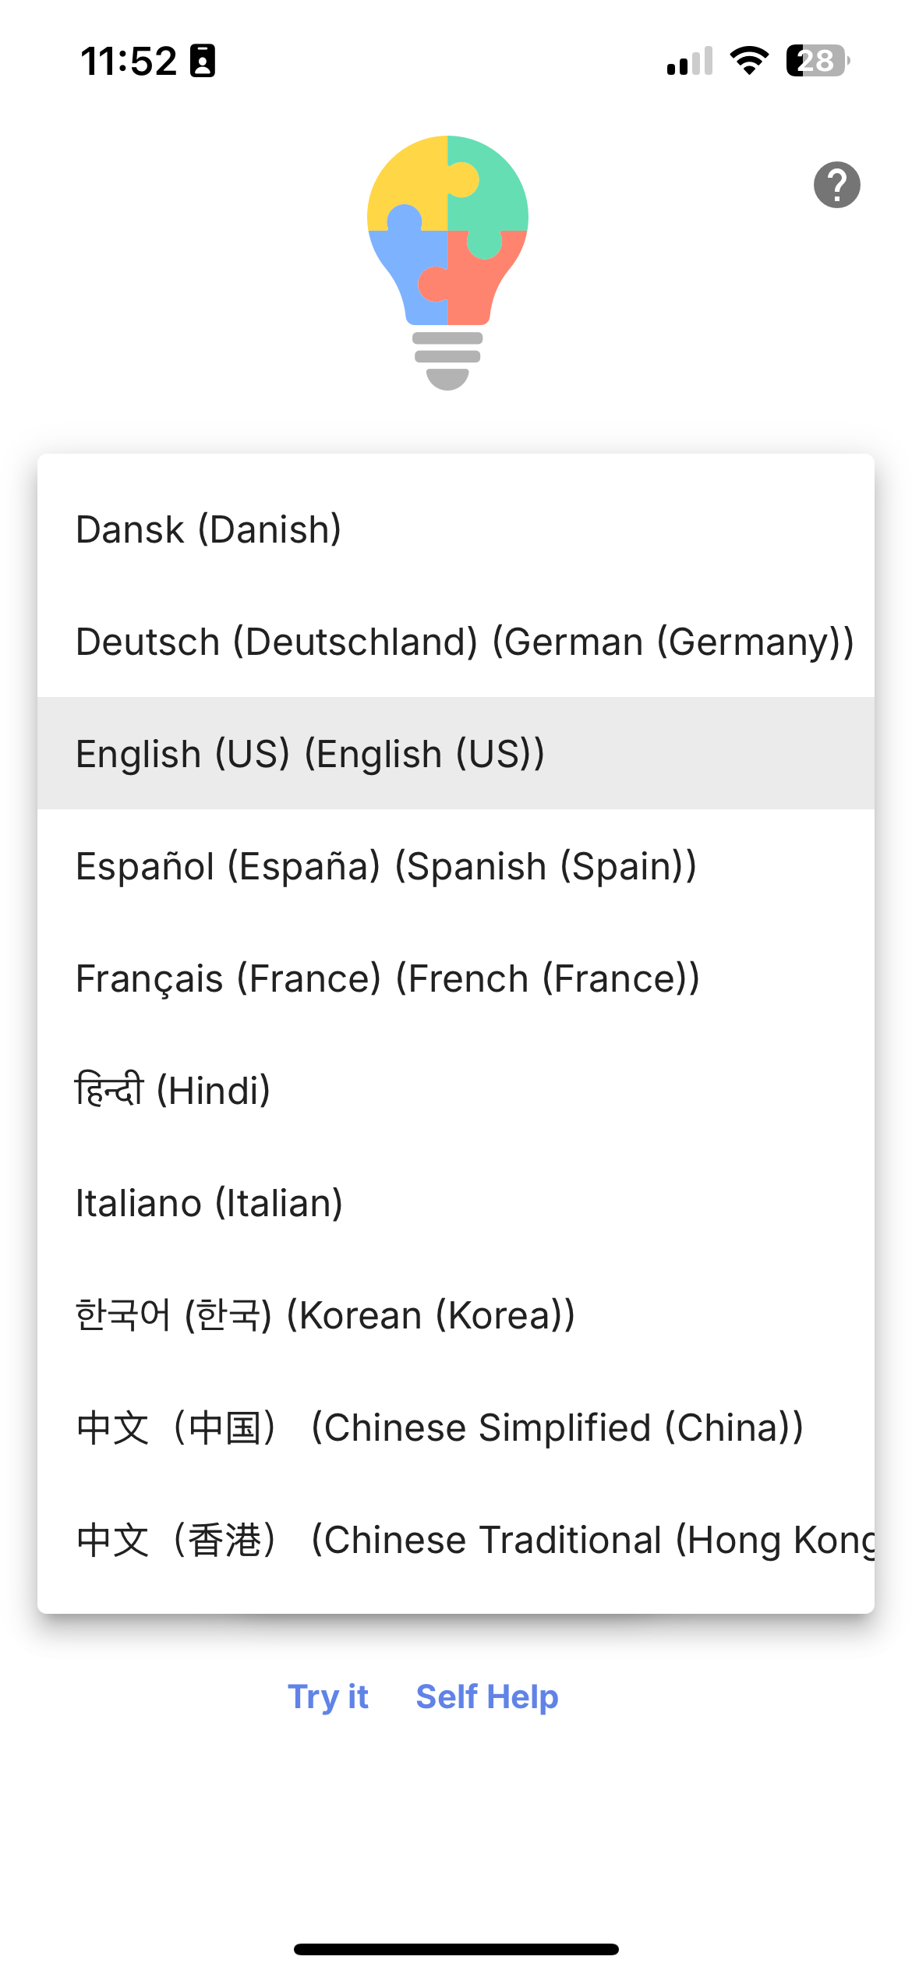The width and height of the screenshot is (912, 1974).
Task: Click the Try it link
Action: coord(328,1696)
